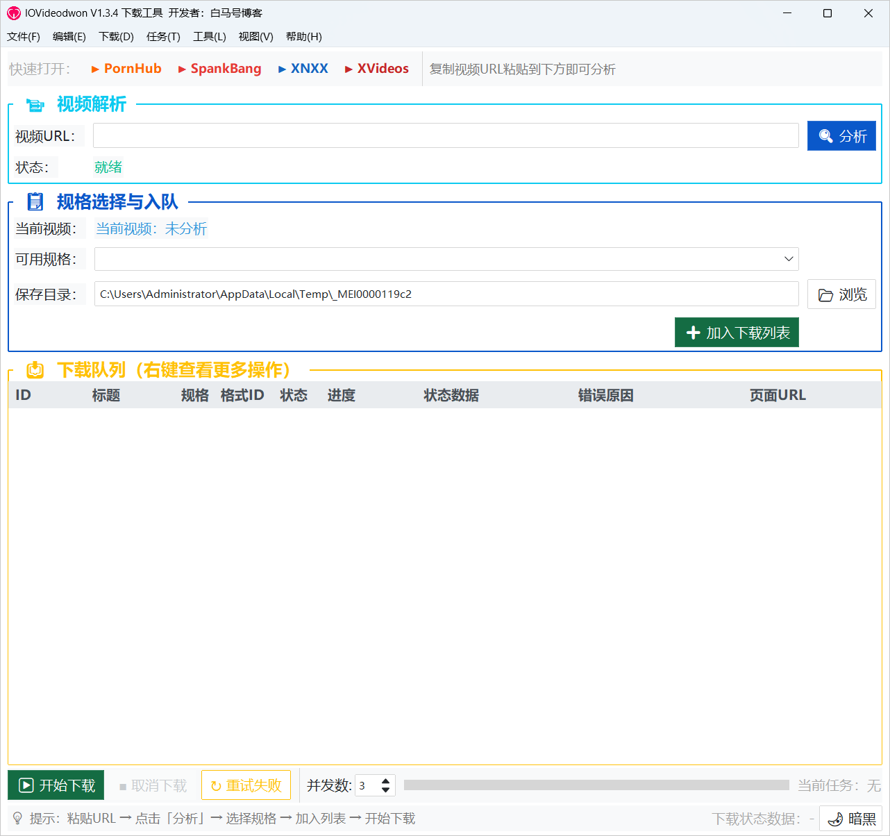Click the 规格 column header
The height and width of the screenshot is (836, 890).
(195, 395)
